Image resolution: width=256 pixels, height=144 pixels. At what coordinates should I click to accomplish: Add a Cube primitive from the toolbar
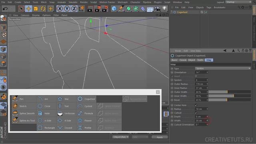point(114,8)
